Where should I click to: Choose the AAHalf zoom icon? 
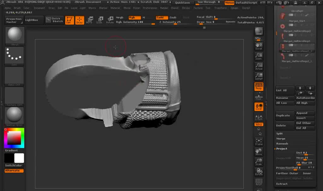259,76
